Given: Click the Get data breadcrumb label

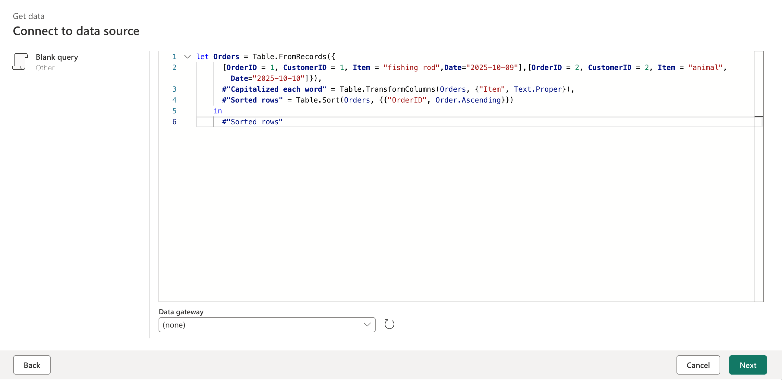Looking at the screenshot, I should (x=29, y=16).
